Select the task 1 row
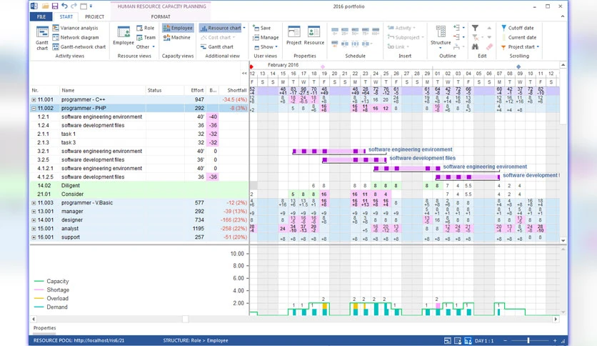 coord(139,134)
